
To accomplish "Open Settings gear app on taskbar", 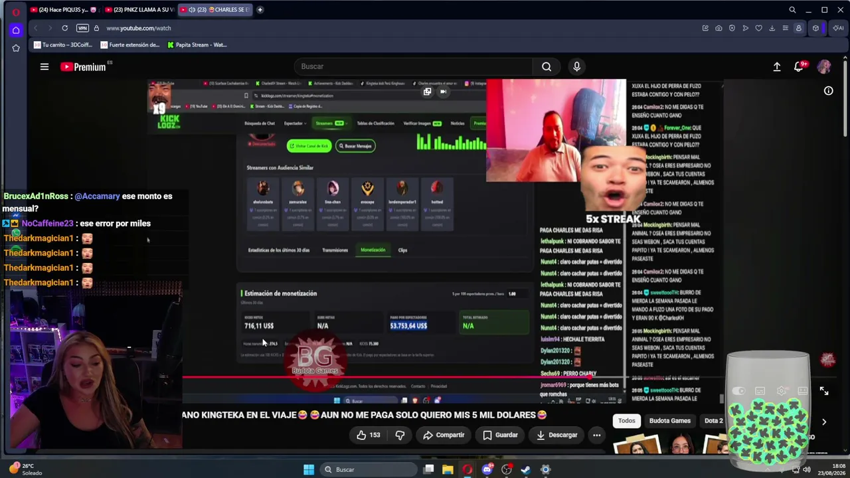I will tap(545, 469).
